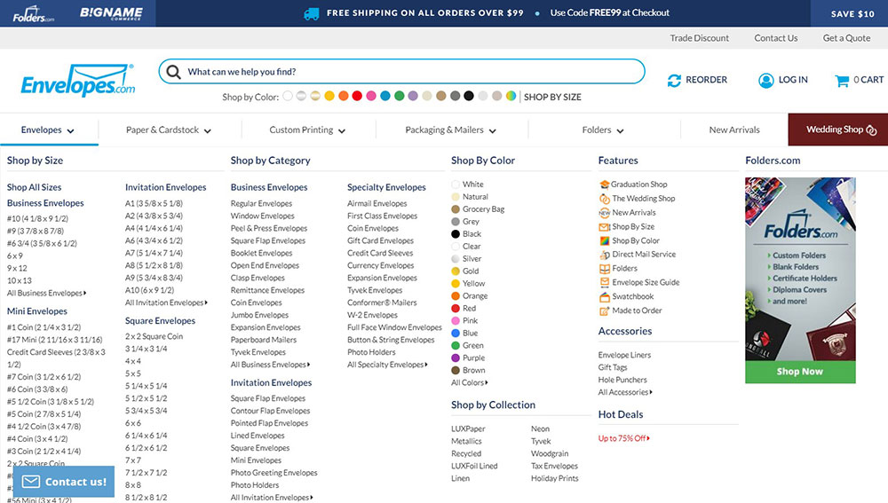Click the Direct Mail Service icon
This screenshot has width=888, height=503.
[605, 255]
